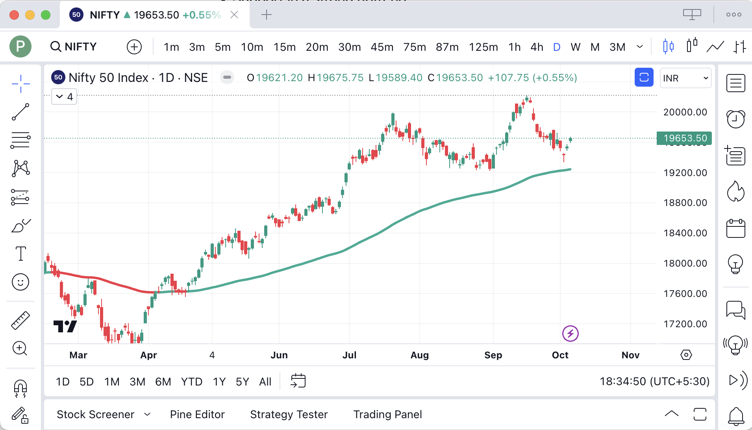
Task: Add a symbol to compare with plus button
Action: coord(134,47)
